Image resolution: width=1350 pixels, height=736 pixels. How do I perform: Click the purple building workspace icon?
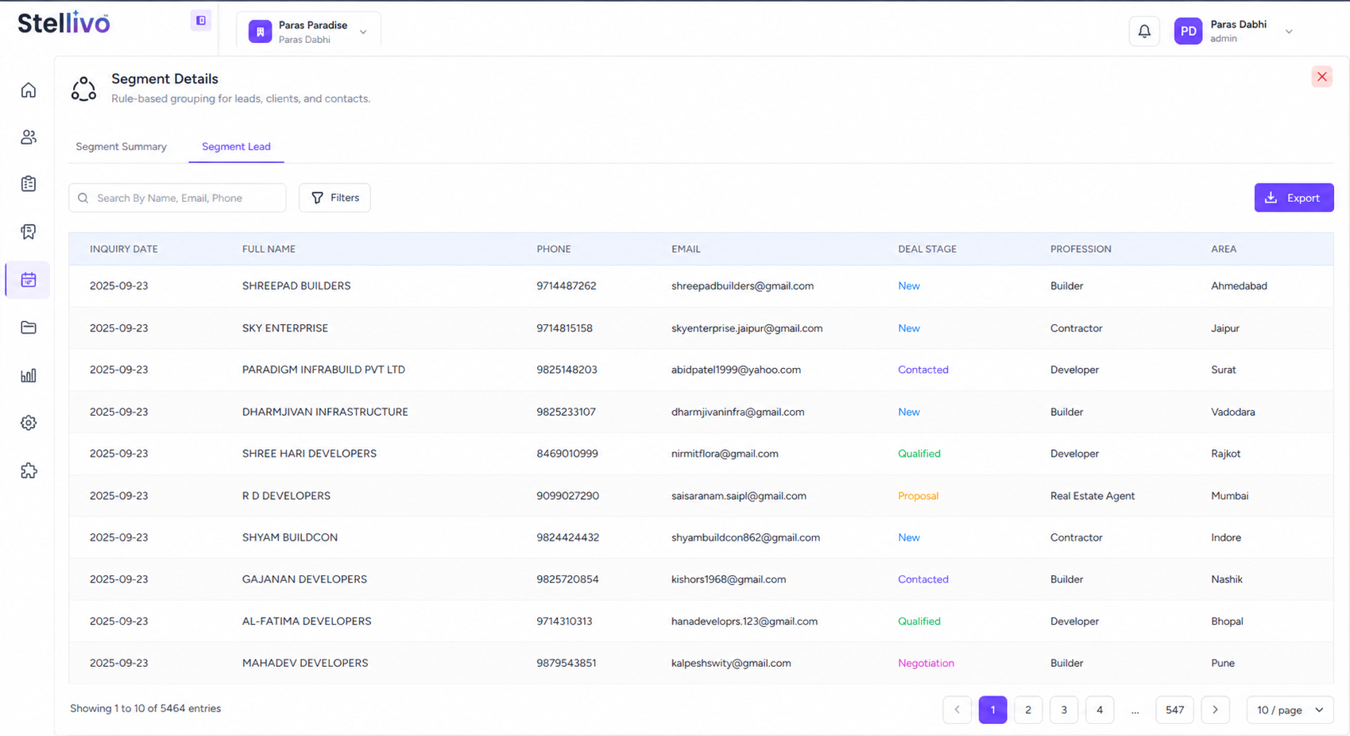tap(260, 32)
